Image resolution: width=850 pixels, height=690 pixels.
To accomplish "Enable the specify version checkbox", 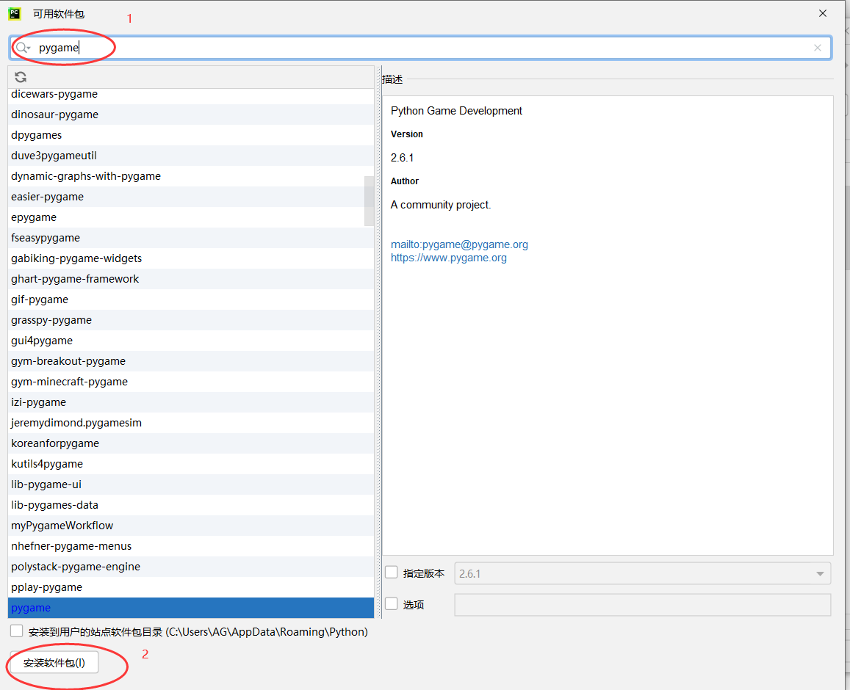I will [x=392, y=573].
